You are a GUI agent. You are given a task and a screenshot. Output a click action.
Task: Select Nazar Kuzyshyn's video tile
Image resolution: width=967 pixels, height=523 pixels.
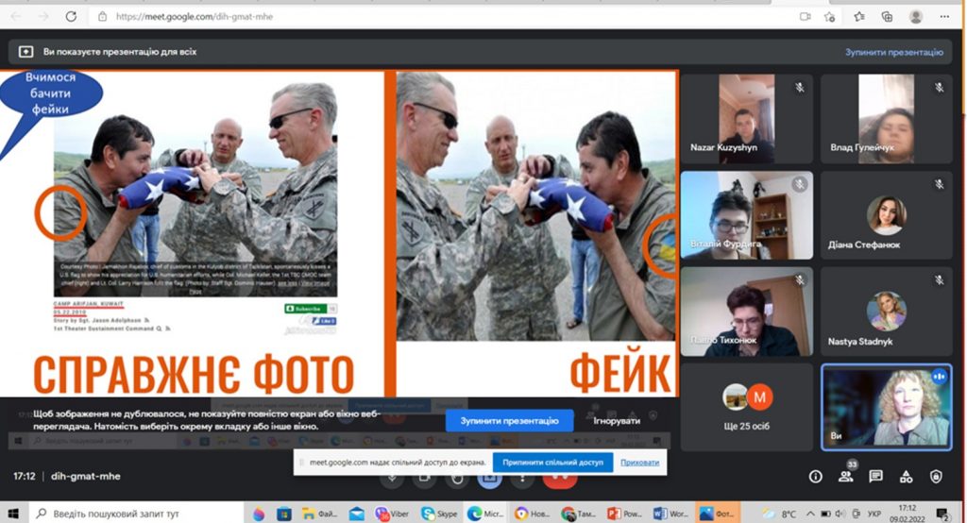746,119
